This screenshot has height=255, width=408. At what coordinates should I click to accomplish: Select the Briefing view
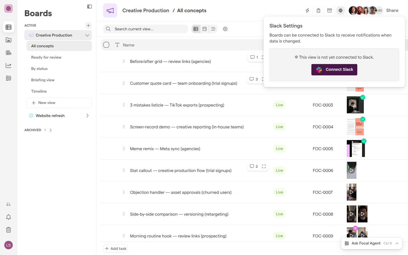(x=59, y=80)
